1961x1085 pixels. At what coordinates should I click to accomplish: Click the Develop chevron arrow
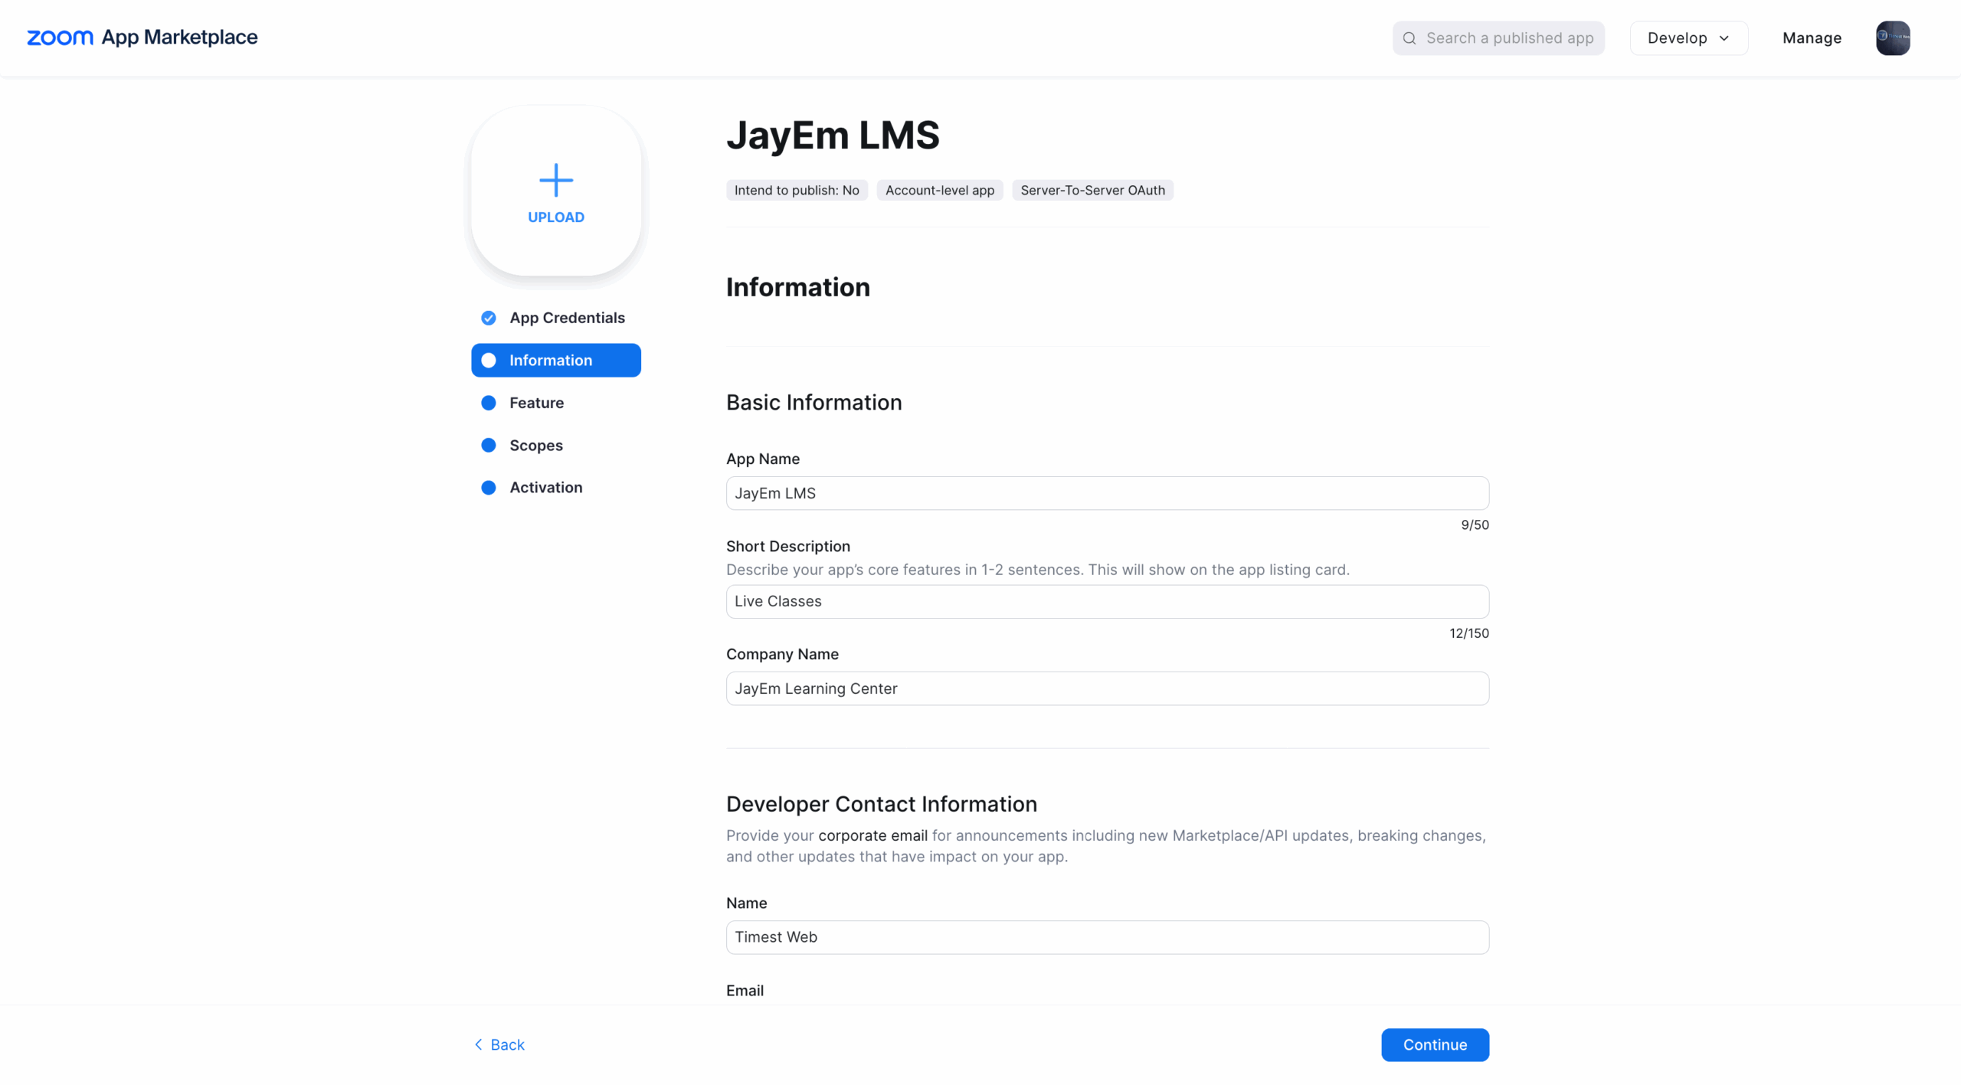(1724, 38)
